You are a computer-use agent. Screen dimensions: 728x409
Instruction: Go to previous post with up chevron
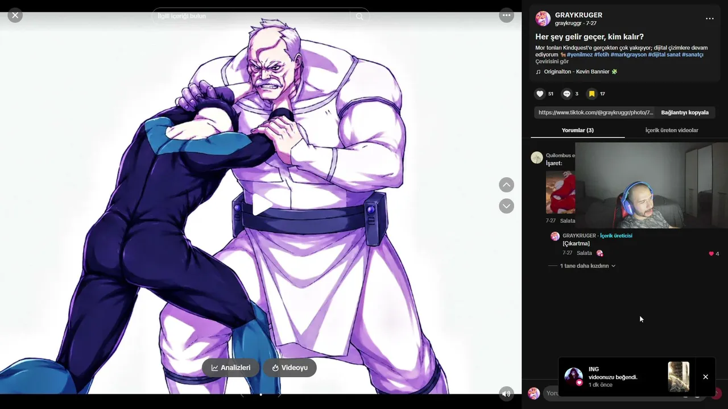(x=506, y=185)
